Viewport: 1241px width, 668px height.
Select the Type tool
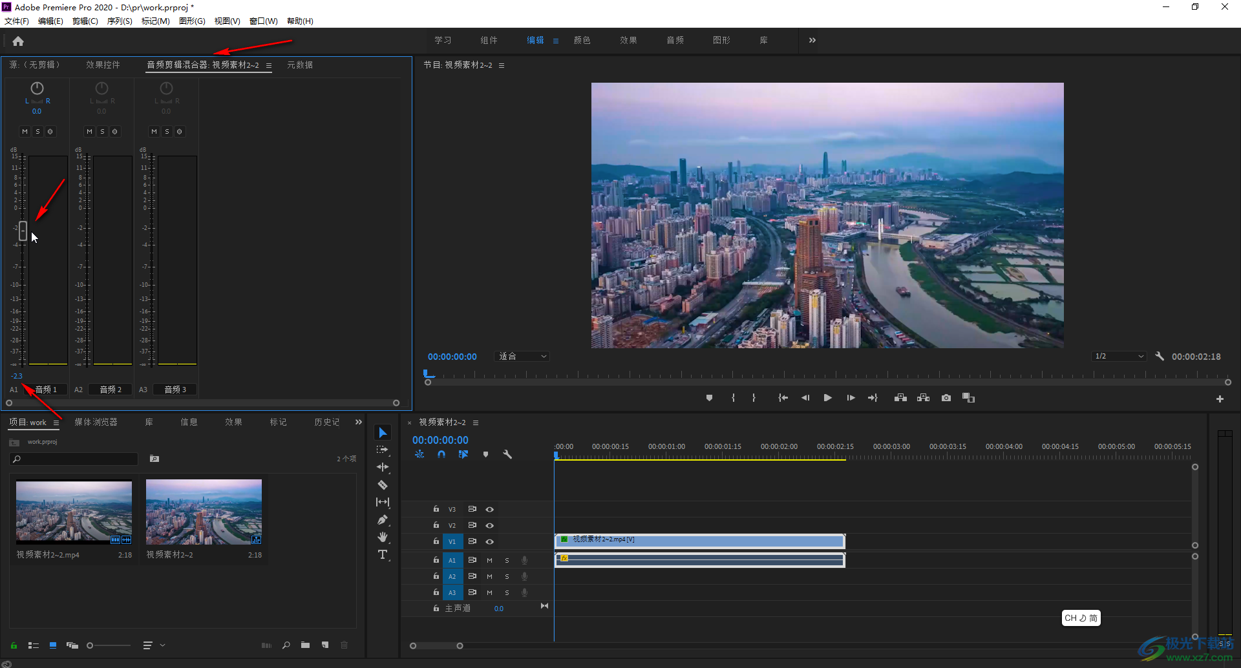383,554
